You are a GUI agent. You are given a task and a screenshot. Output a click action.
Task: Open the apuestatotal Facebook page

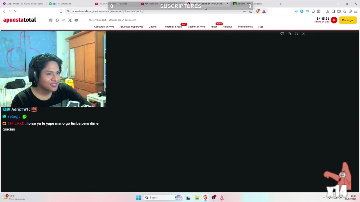pyautogui.click(x=57, y=20)
